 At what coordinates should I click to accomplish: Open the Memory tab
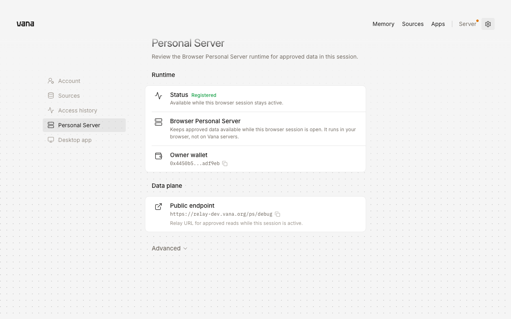383,24
